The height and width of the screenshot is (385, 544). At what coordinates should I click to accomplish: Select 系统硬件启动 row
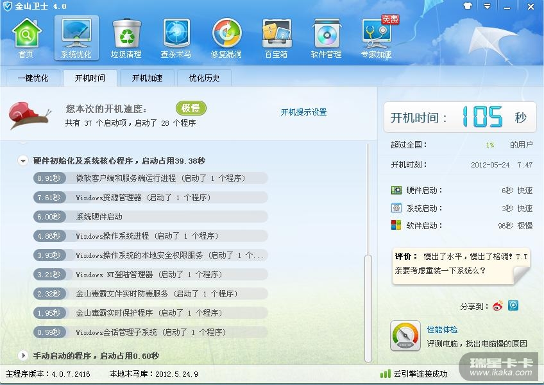pyautogui.click(x=151, y=217)
